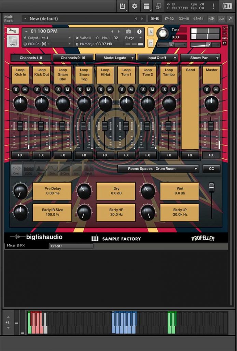237x351 pixels.
Task: Toggle the aux panel button in rack header
Action: [221, 19]
